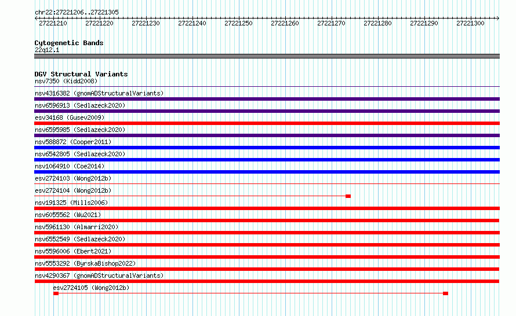This screenshot has height=316, width=516.
Task: Open the nsv4316382 gnomAD variant label
Action: point(99,93)
